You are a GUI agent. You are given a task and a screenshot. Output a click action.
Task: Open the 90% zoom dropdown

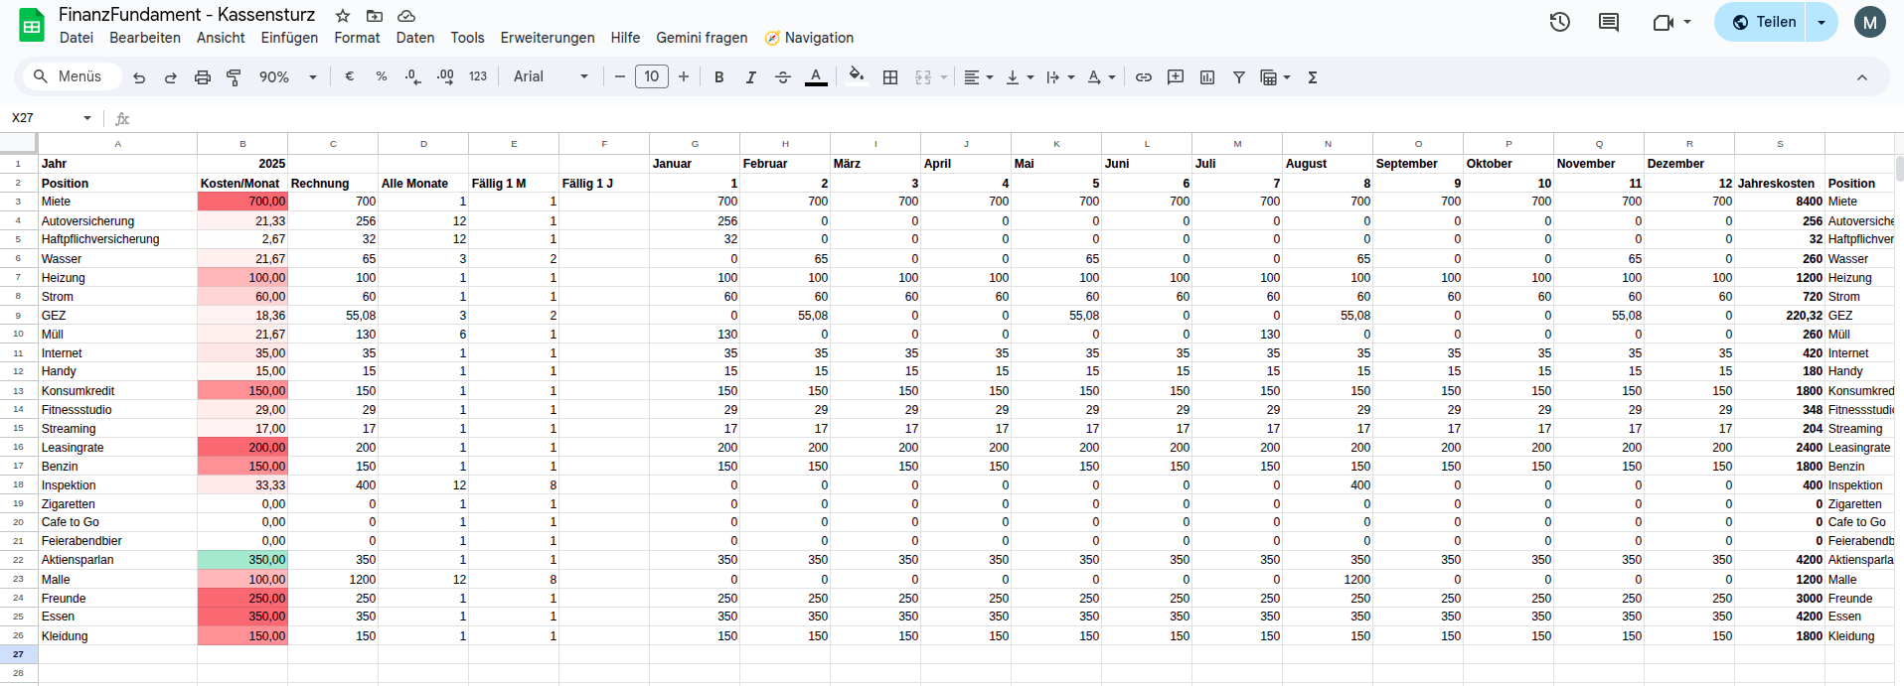(287, 77)
